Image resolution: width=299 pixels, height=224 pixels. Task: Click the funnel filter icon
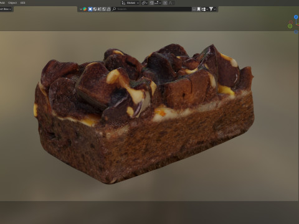tap(211, 9)
